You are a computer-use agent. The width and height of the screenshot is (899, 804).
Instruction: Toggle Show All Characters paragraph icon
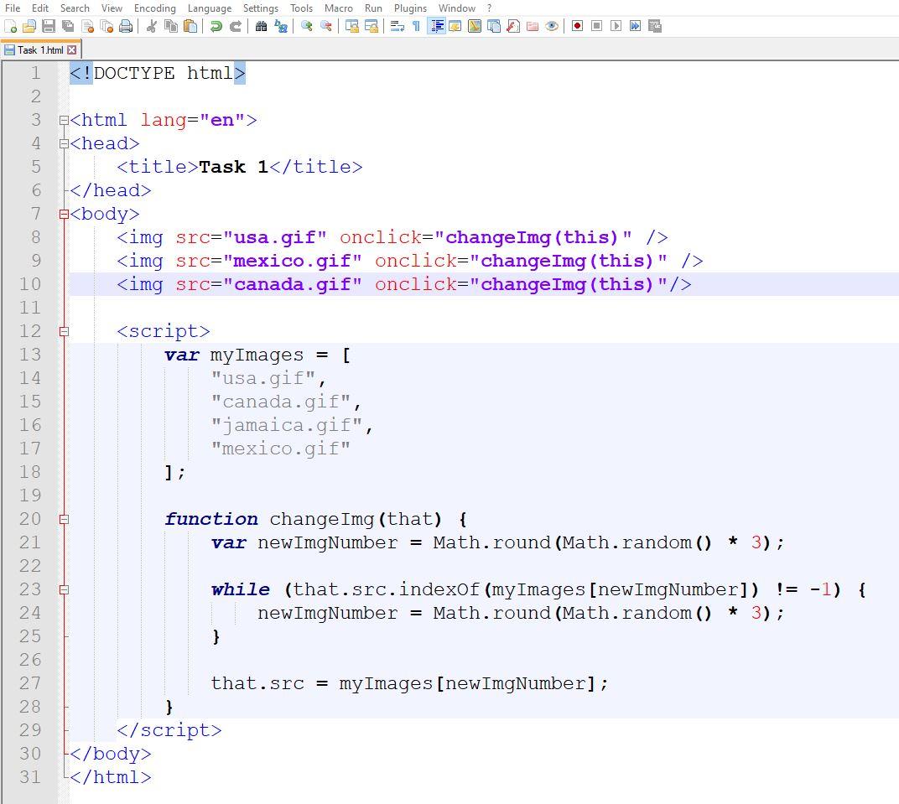point(415,26)
